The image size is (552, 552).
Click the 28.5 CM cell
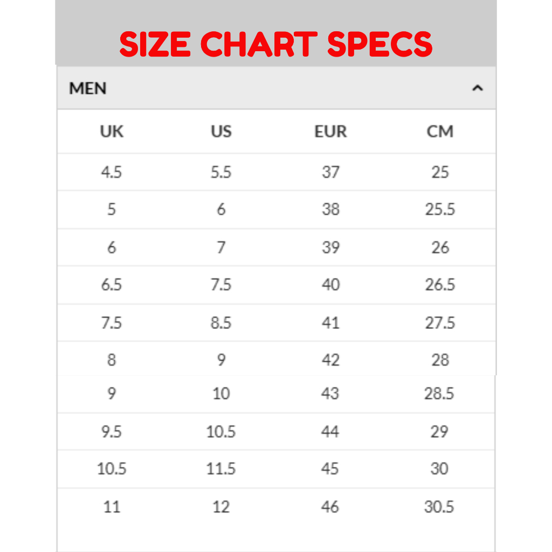click(439, 394)
